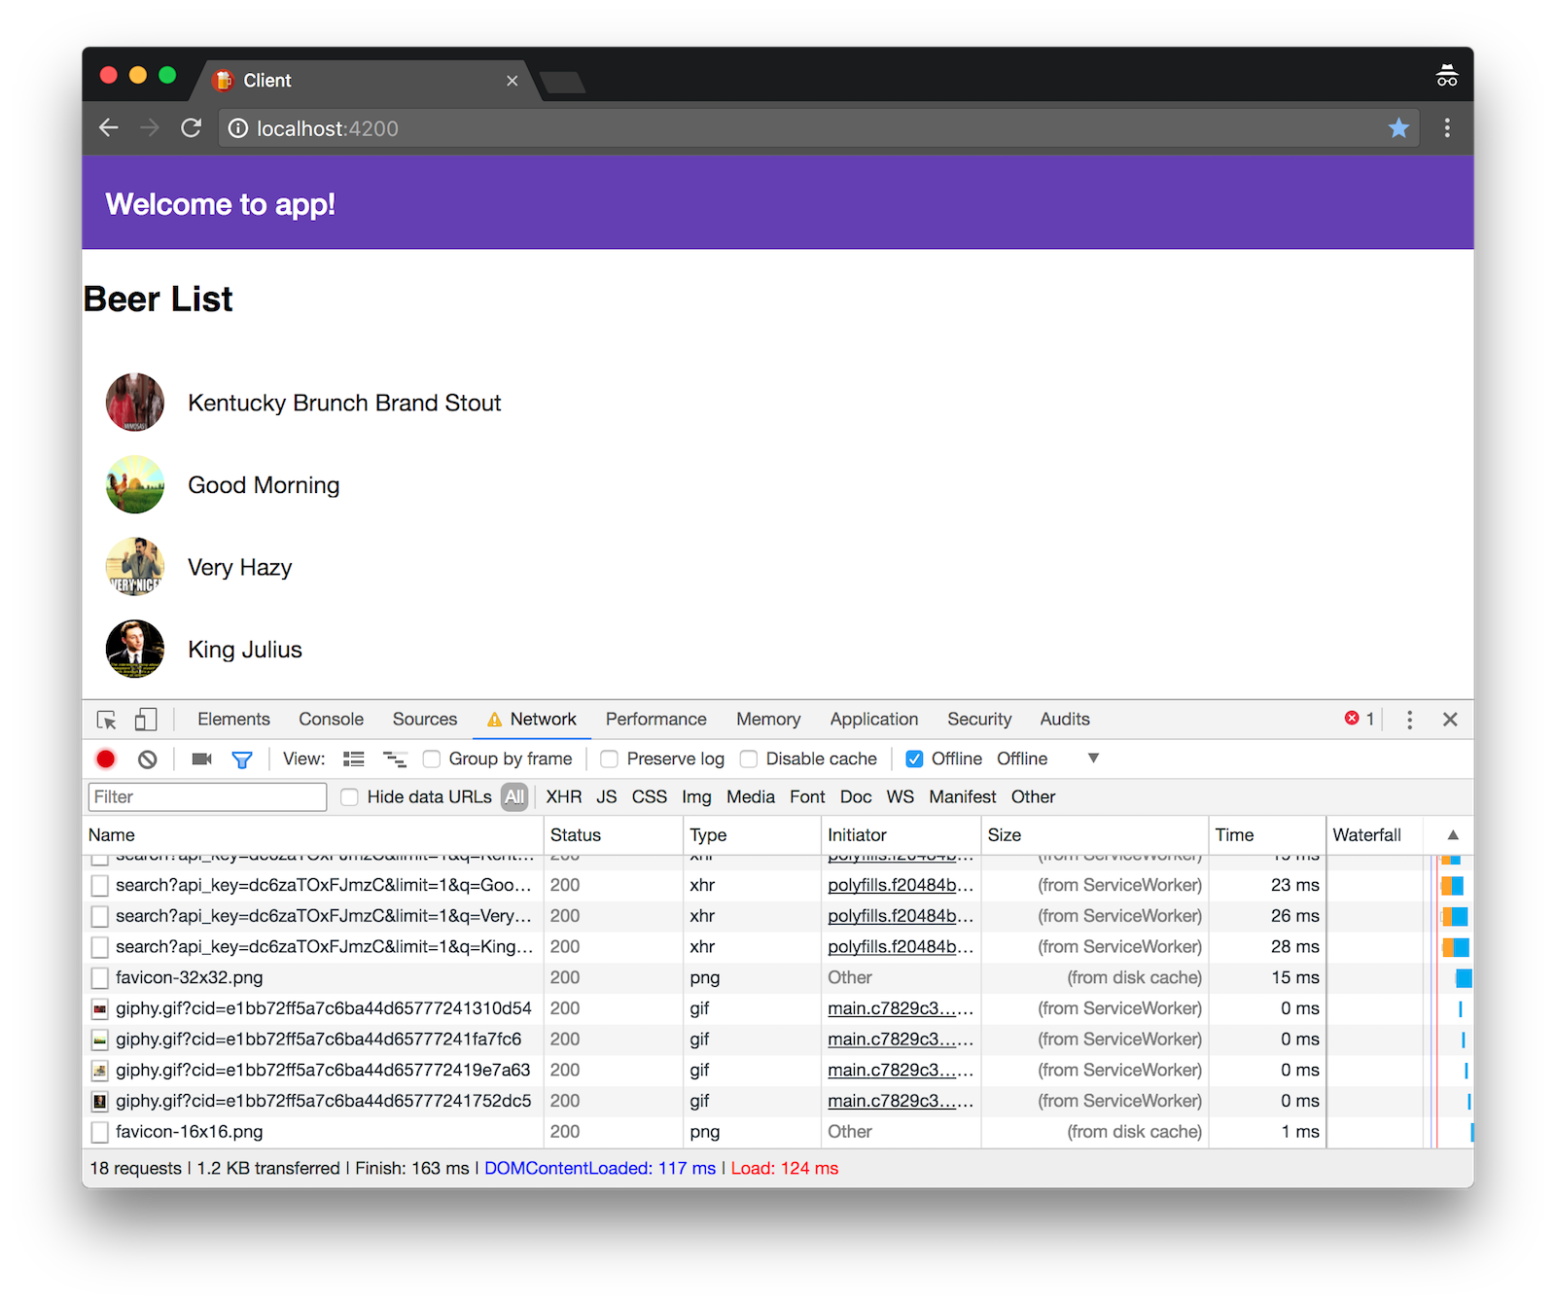Click the capture screenshots camera icon

pyautogui.click(x=201, y=759)
